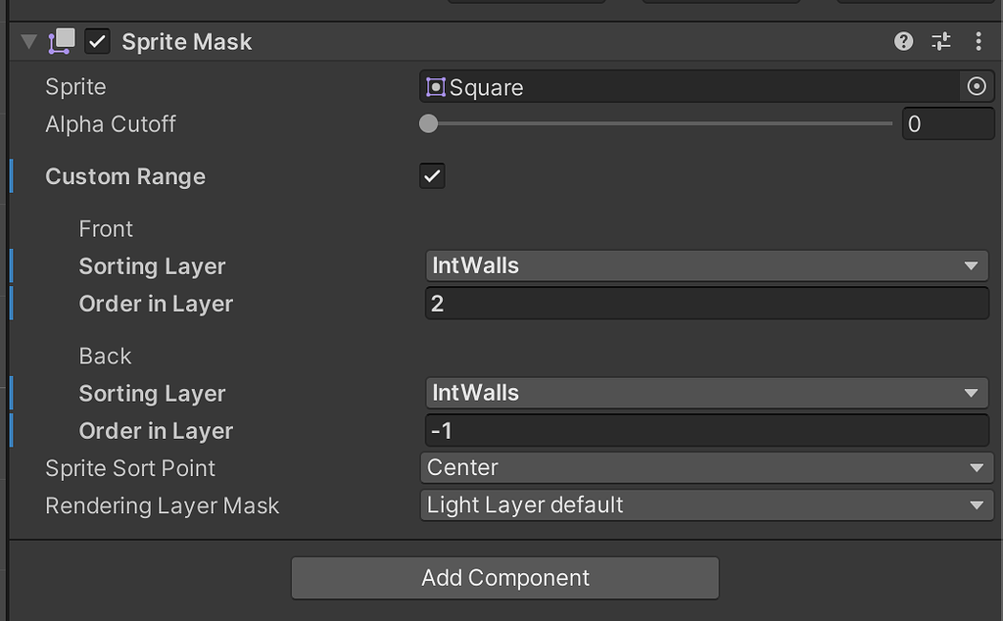Open the Rendering Layer Mask dropdown
Image resolution: width=1003 pixels, height=621 pixels.
pyautogui.click(x=705, y=505)
